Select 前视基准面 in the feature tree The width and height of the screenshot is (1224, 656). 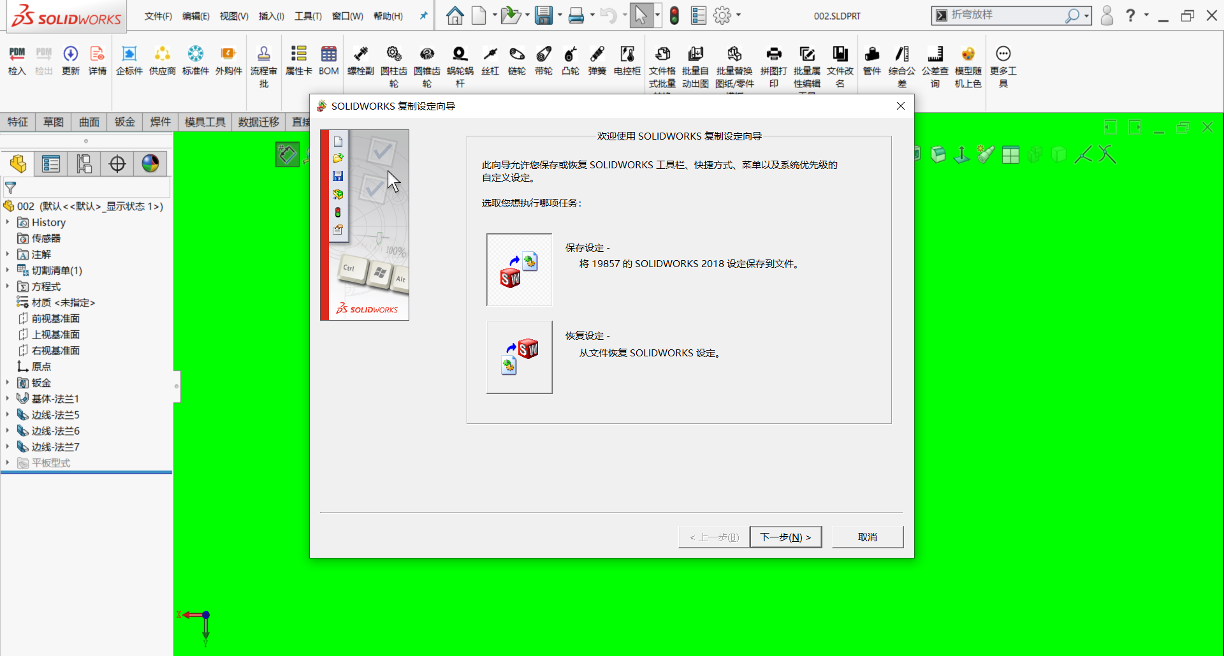coord(48,318)
